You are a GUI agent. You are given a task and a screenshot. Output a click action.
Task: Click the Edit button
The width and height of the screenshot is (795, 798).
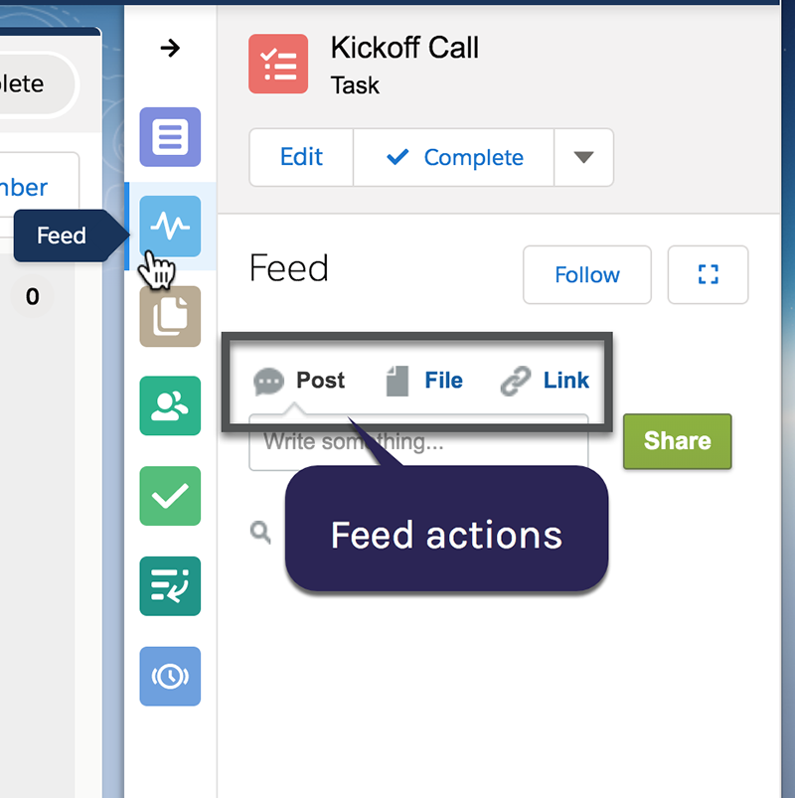tap(301, 157)
